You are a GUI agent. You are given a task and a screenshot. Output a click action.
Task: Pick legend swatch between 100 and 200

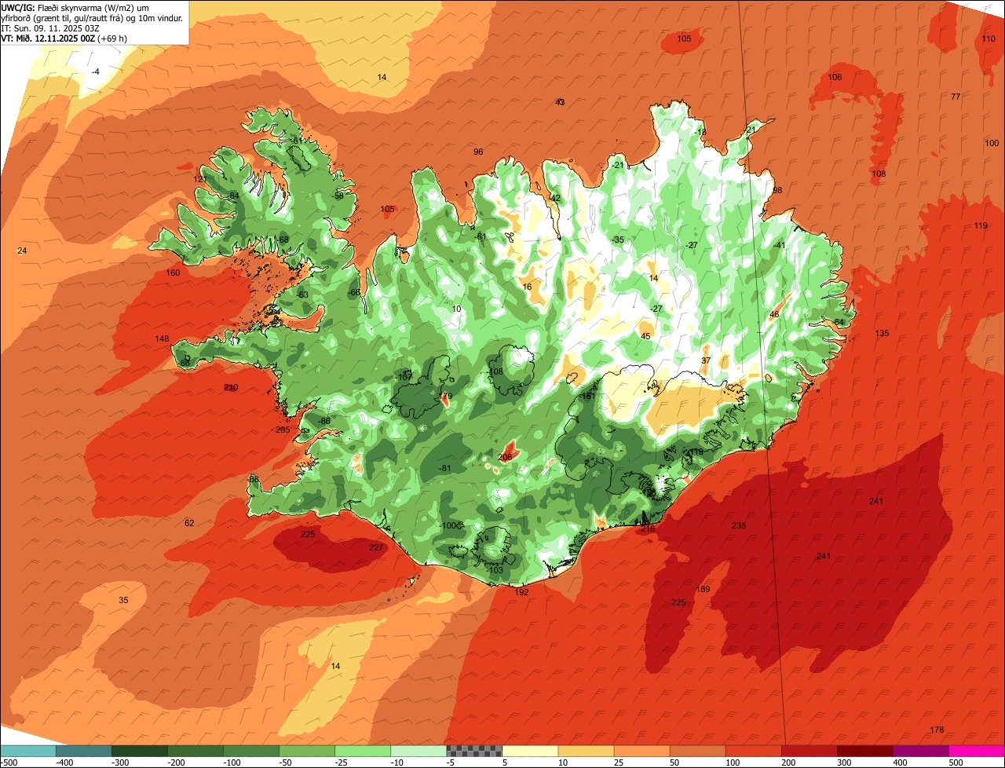[753, 751]
